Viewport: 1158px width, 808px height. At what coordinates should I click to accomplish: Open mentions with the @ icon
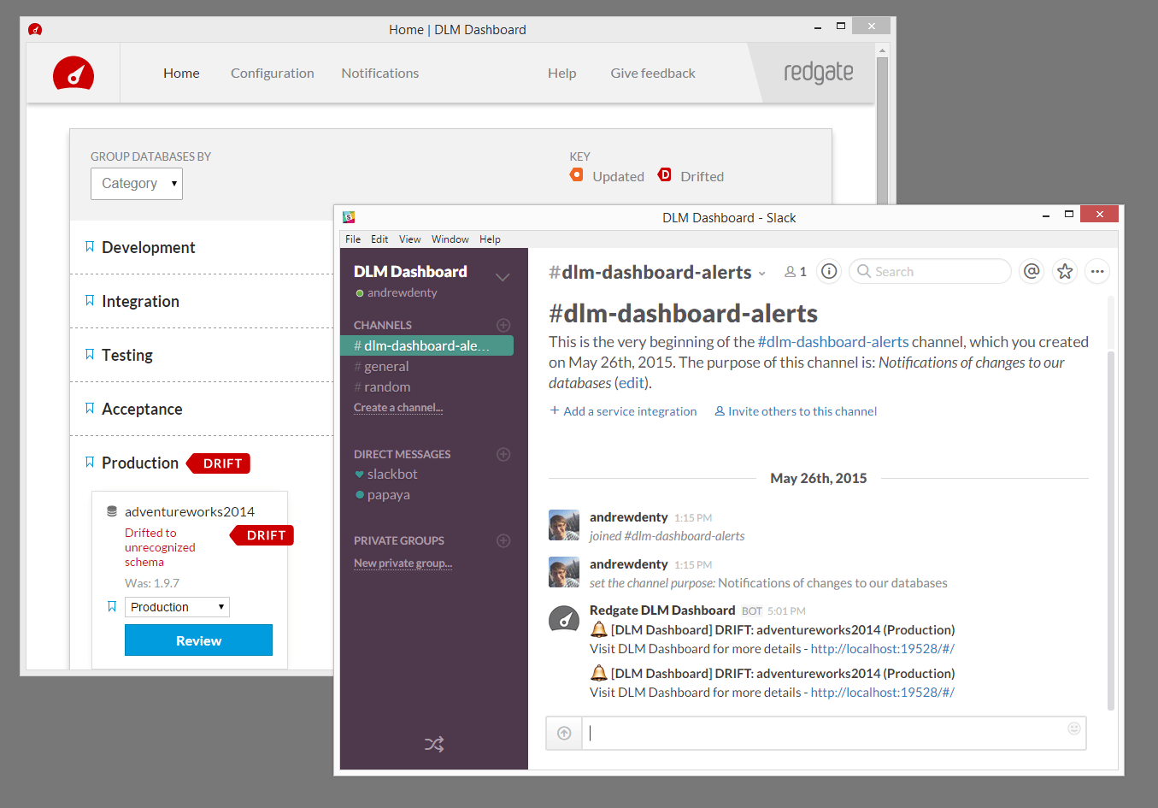click(1032, 271)
